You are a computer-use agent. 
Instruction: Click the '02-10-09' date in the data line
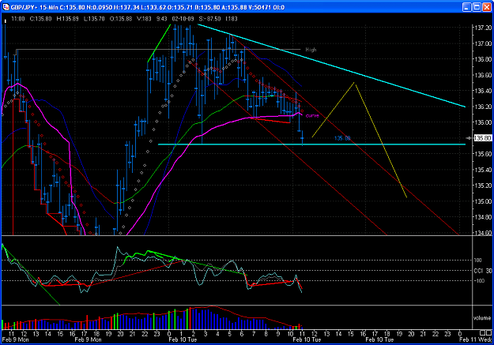coord(183,19)
